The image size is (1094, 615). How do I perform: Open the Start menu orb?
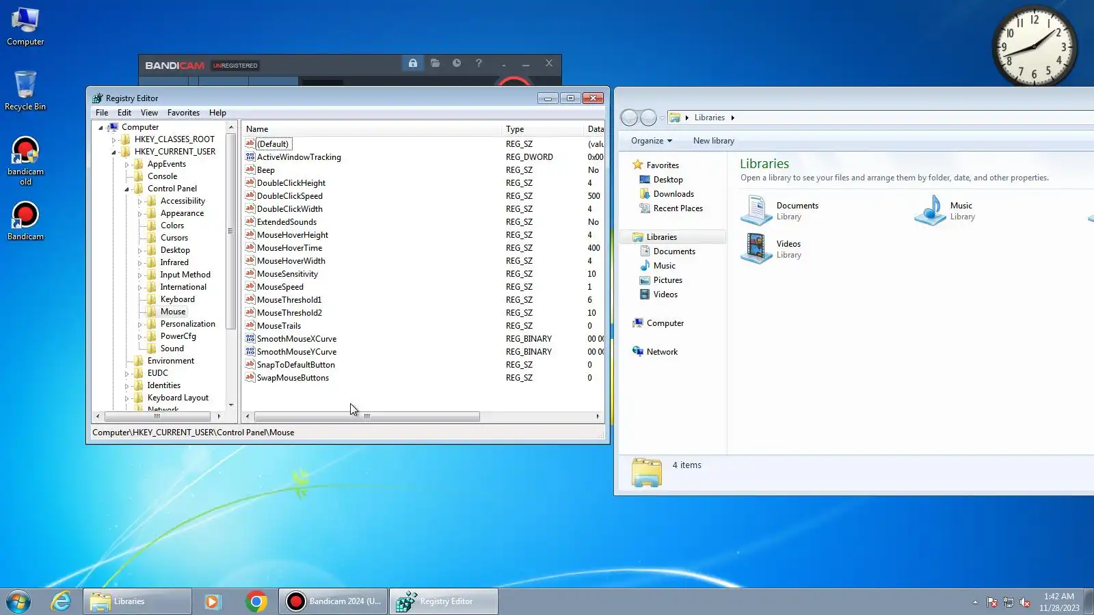[x=18, y=601]
